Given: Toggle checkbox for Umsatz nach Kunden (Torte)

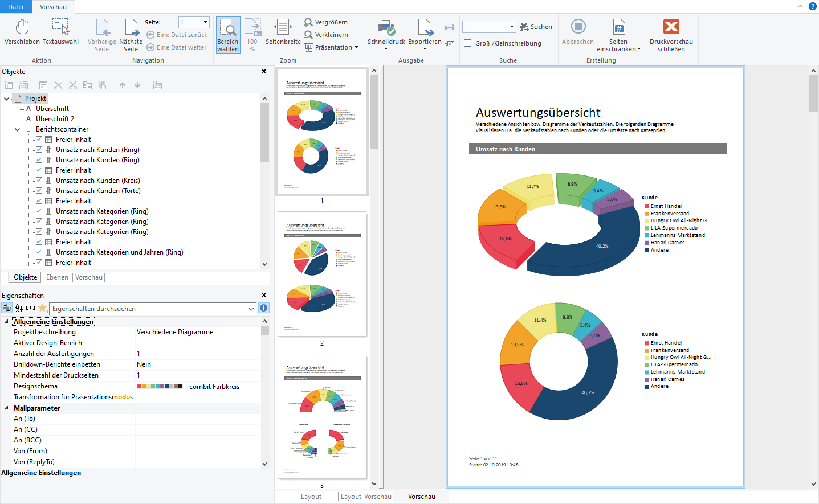Looking at the screenshot, I should pos(39,191).
